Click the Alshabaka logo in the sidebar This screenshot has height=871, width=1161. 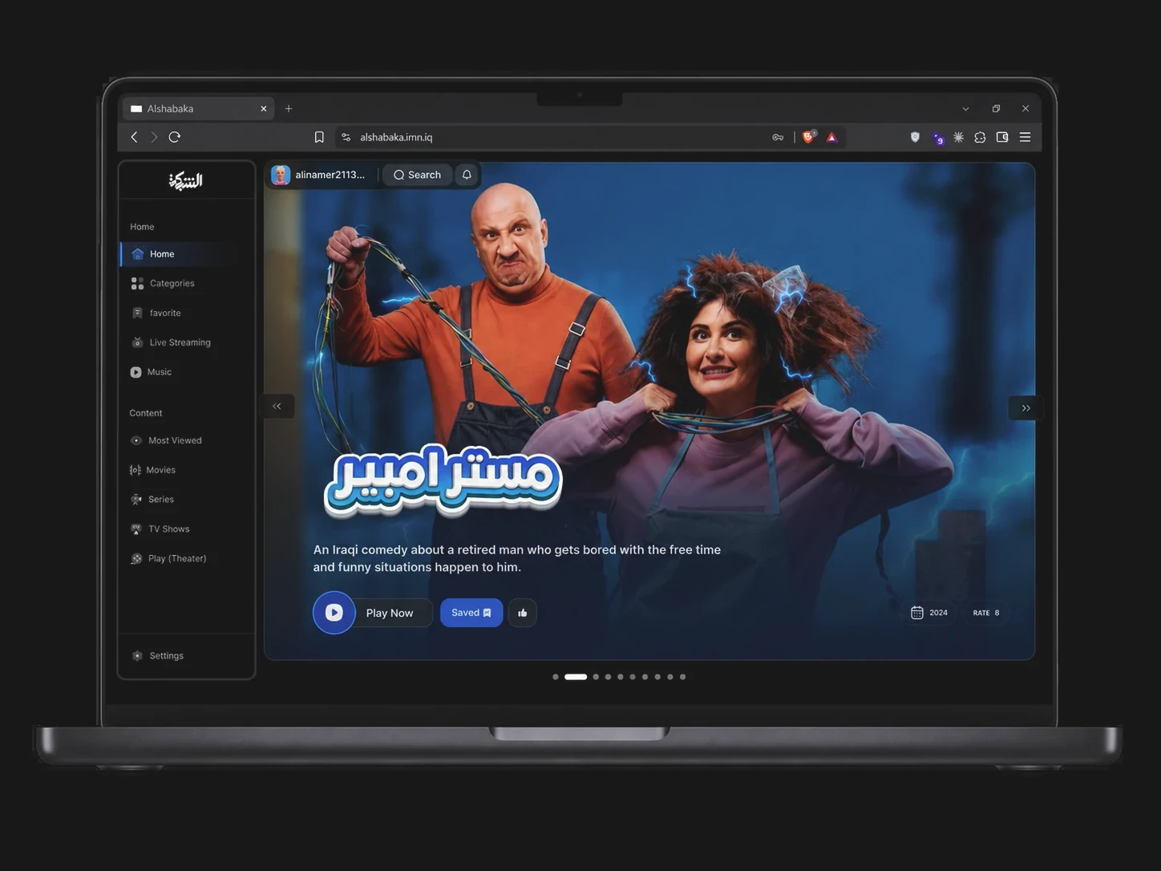[186, 180]
